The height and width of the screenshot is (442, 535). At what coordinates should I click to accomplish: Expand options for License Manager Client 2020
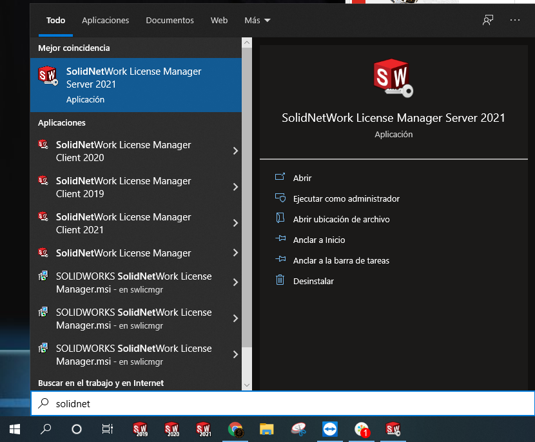click(235, 151)
